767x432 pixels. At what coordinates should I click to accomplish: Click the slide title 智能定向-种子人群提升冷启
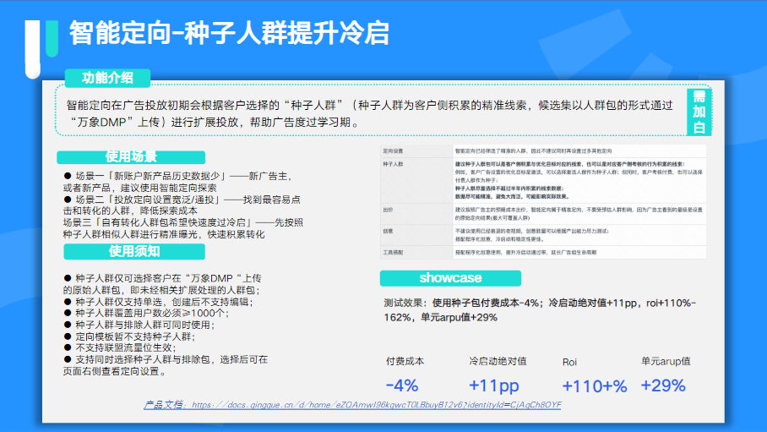[230, 33]
